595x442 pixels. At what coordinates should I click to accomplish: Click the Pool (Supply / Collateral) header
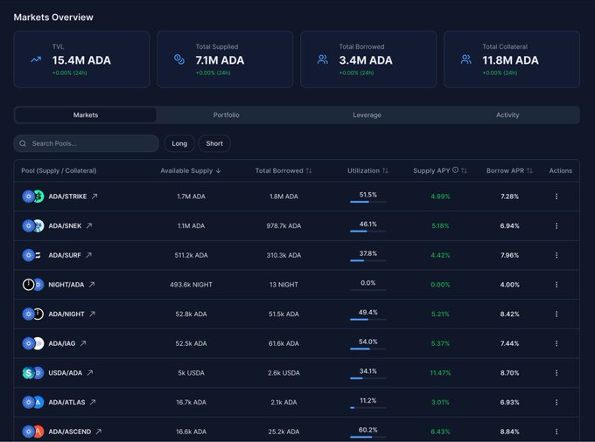59,171
